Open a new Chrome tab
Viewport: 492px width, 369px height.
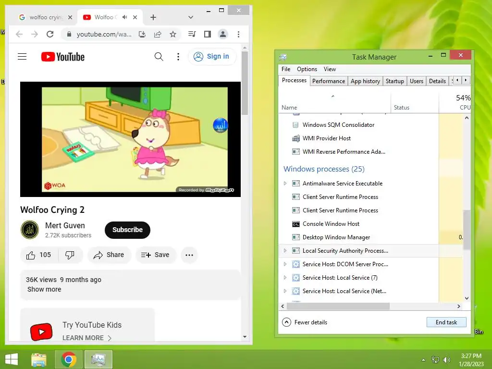coord(153,17)
